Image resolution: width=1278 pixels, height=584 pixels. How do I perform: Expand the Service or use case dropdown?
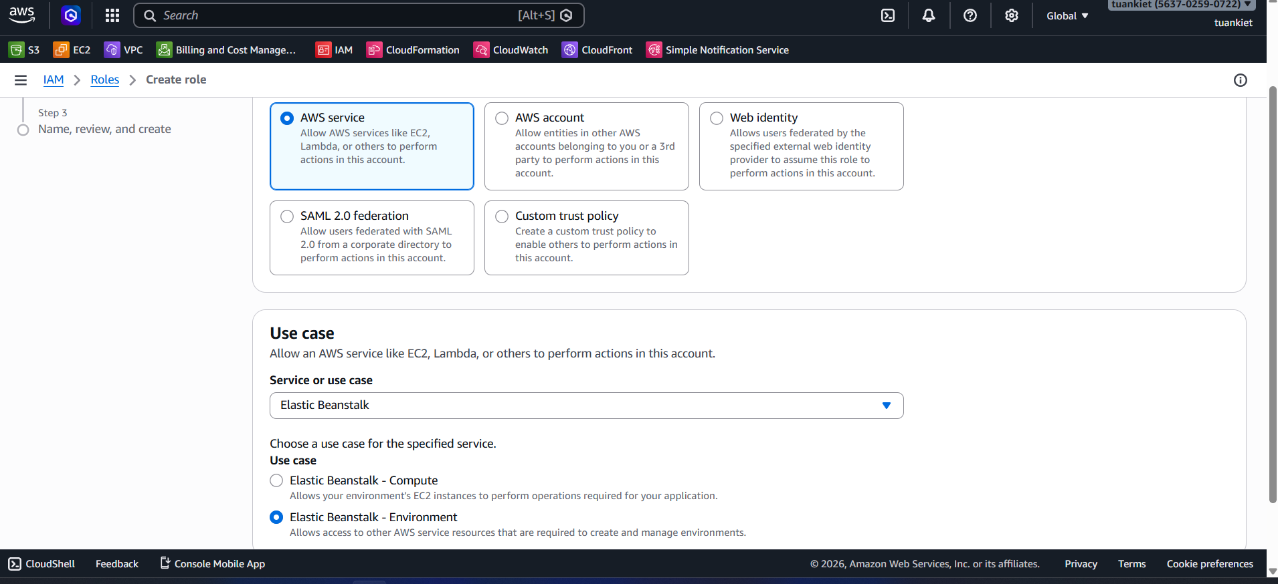(x=586, y=406)
